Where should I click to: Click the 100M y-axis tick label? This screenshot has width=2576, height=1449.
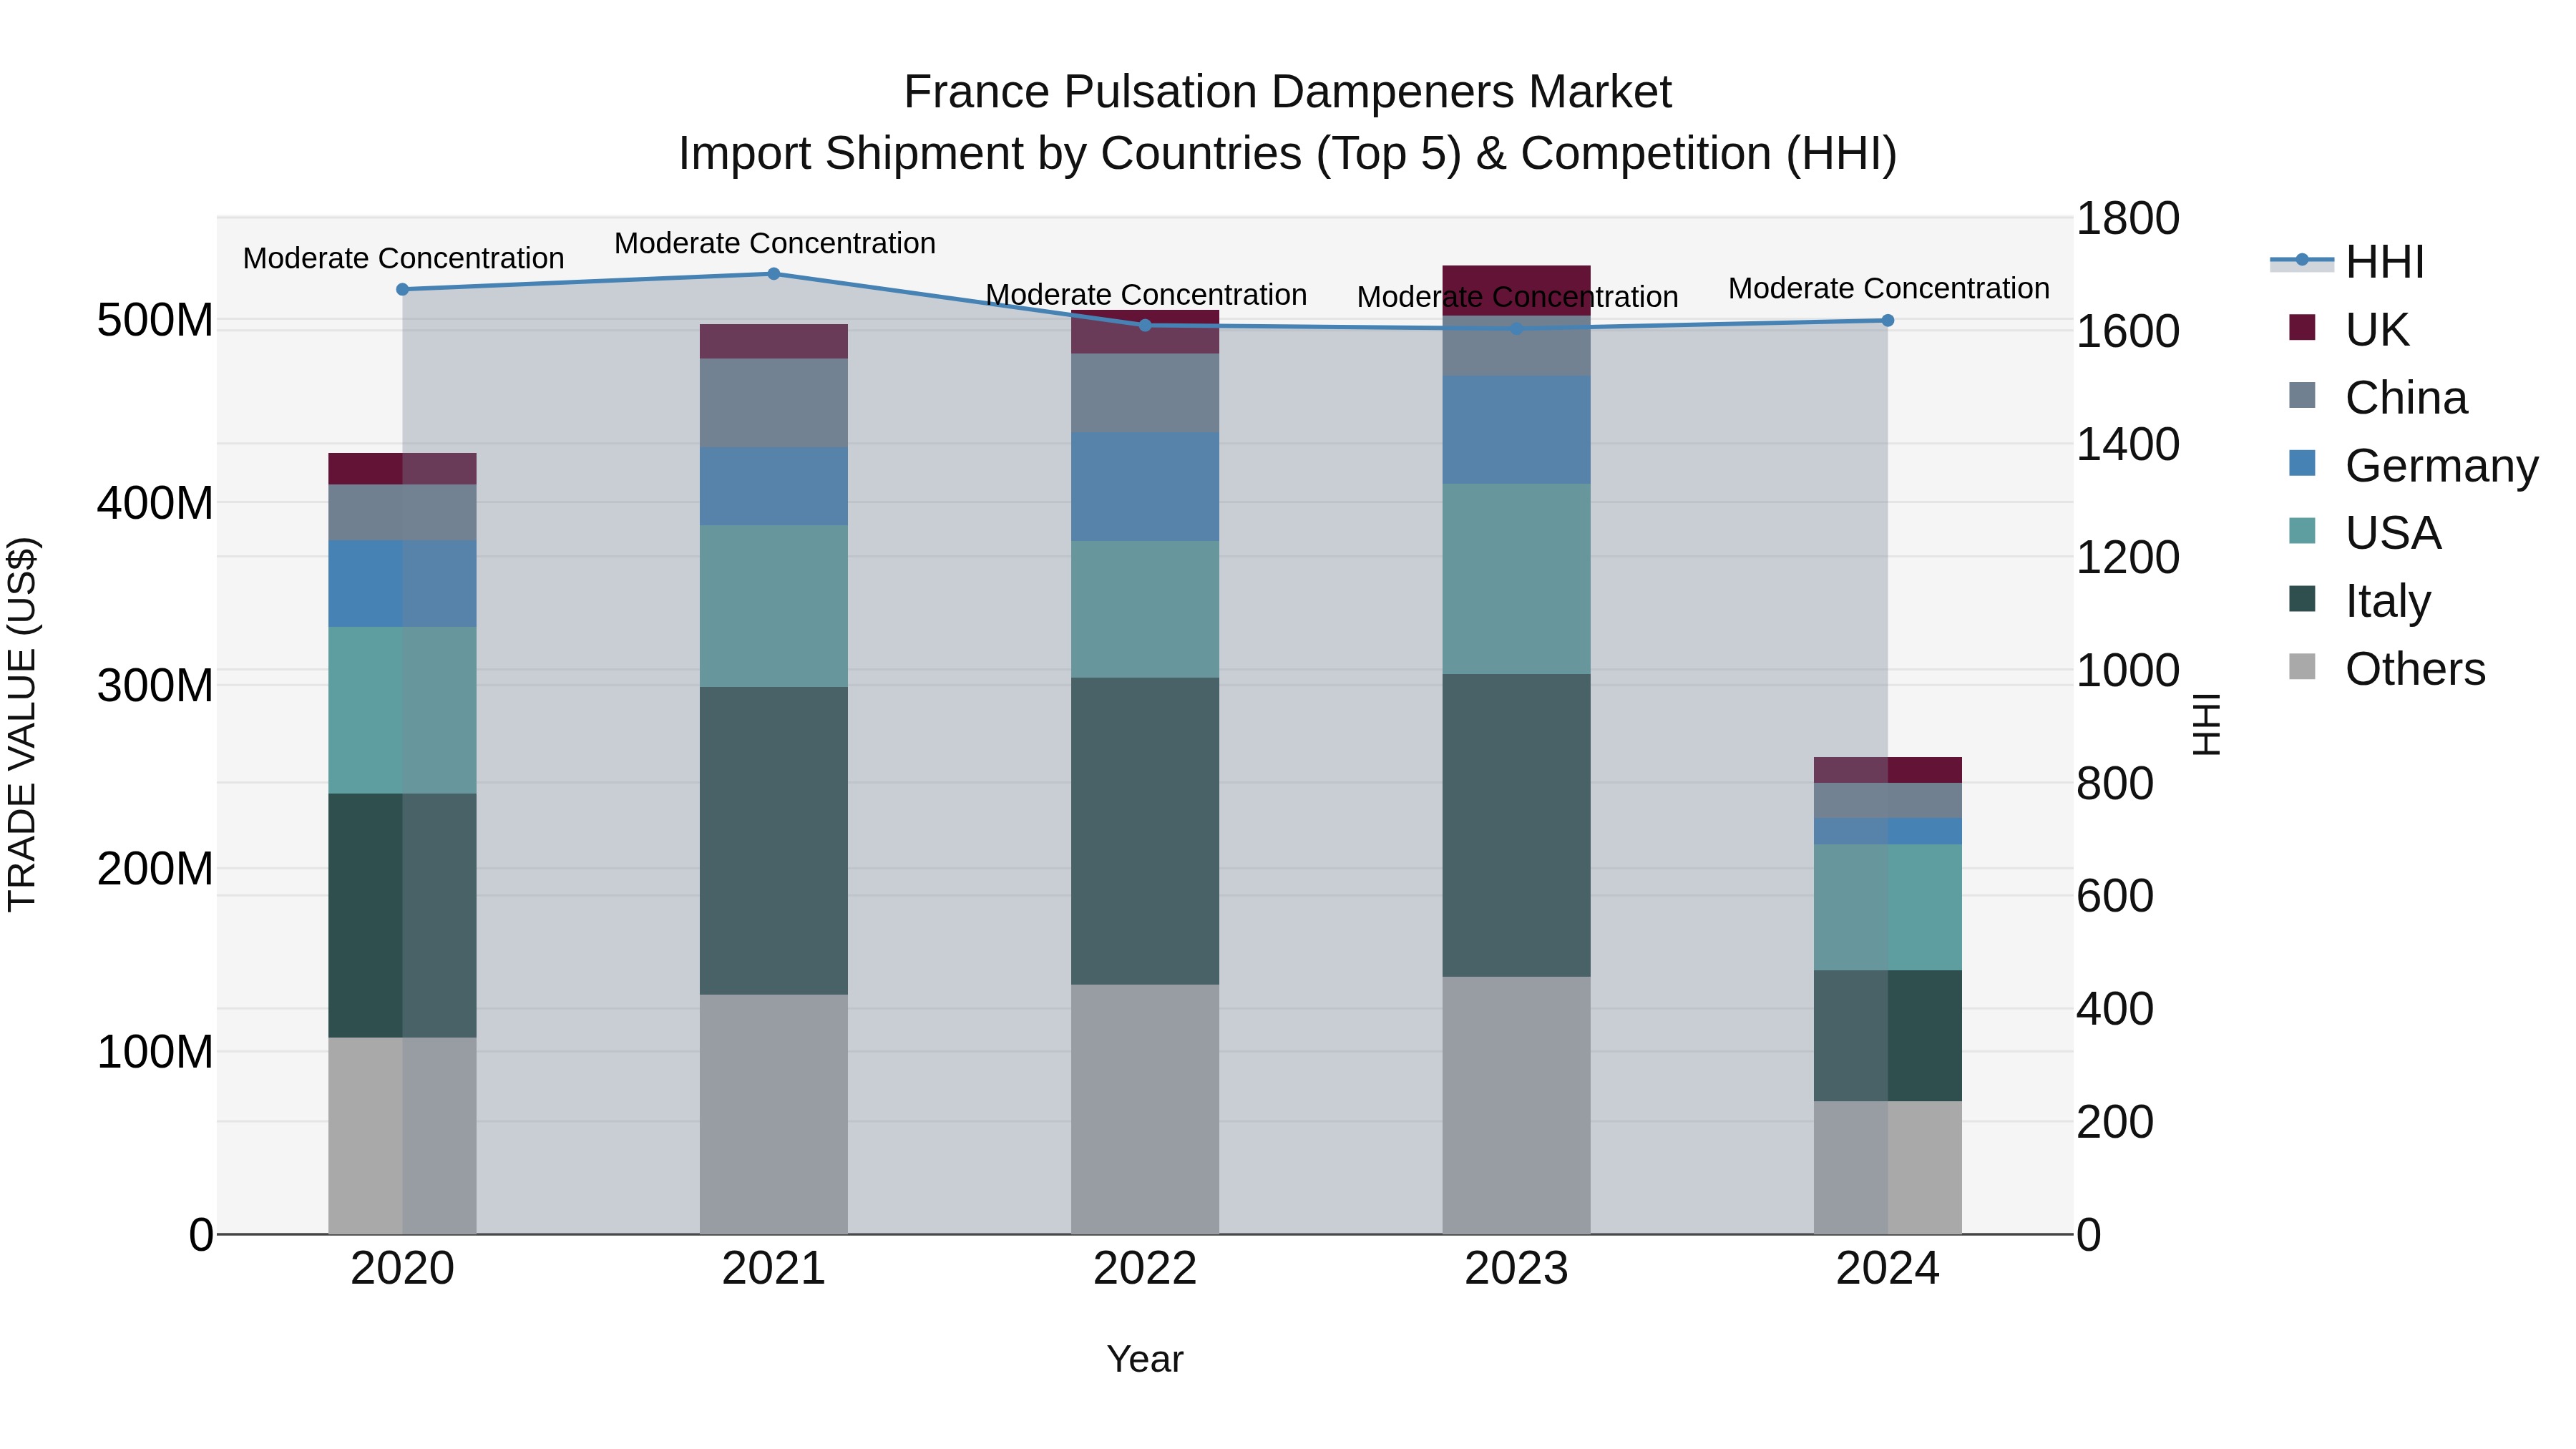click(x=155, y=1052)
